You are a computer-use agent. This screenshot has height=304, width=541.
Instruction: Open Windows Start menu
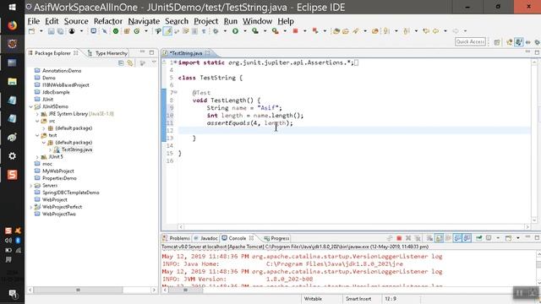(12, 7)
